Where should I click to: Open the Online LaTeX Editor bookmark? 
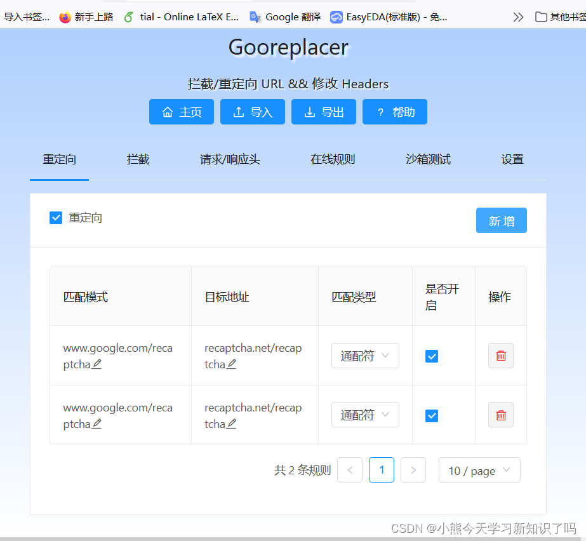coord(181,17)
